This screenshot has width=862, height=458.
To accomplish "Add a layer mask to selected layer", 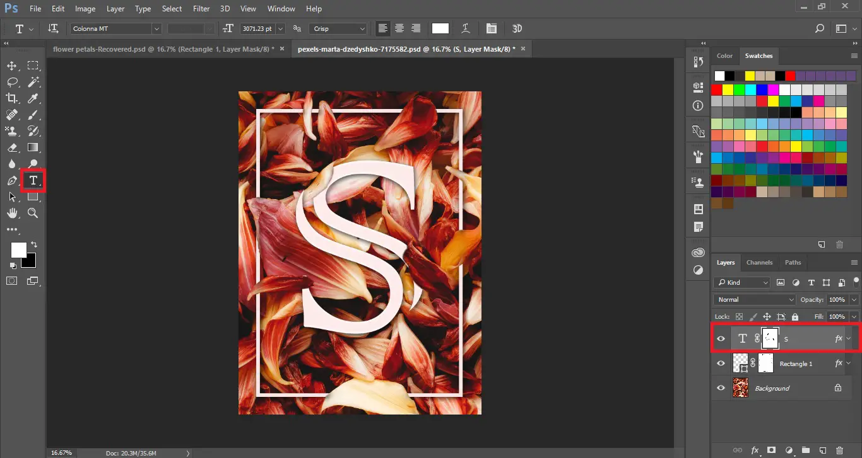I will tap(772, 450).
